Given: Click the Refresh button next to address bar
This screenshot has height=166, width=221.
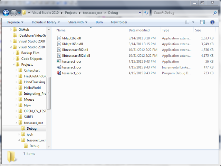Looking at the screenshot, I should coord(146,13).
